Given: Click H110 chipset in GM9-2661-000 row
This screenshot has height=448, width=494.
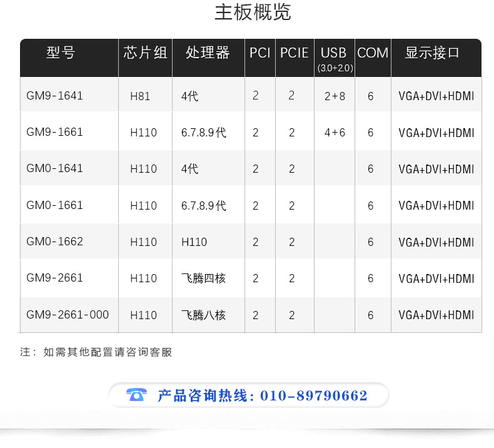Looking at the screenshot, I should pyautogui.click(x=143, y=315).
